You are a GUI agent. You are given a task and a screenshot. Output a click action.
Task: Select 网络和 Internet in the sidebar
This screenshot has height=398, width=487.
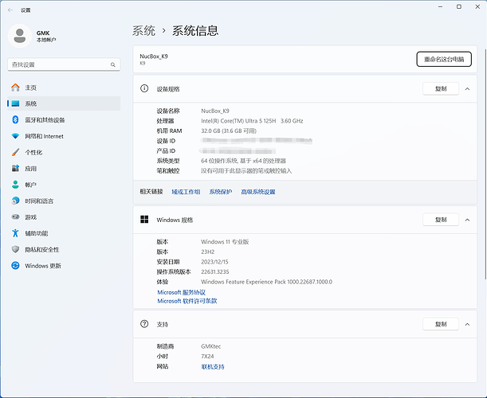[44, 136]
